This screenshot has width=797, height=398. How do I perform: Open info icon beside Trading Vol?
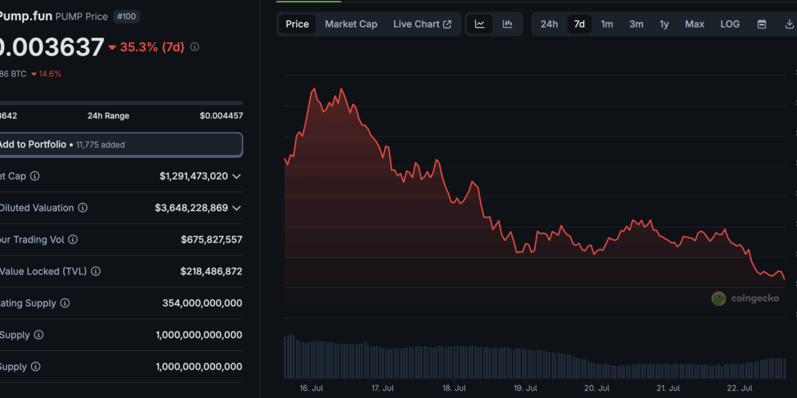click(x=73, y=239)
